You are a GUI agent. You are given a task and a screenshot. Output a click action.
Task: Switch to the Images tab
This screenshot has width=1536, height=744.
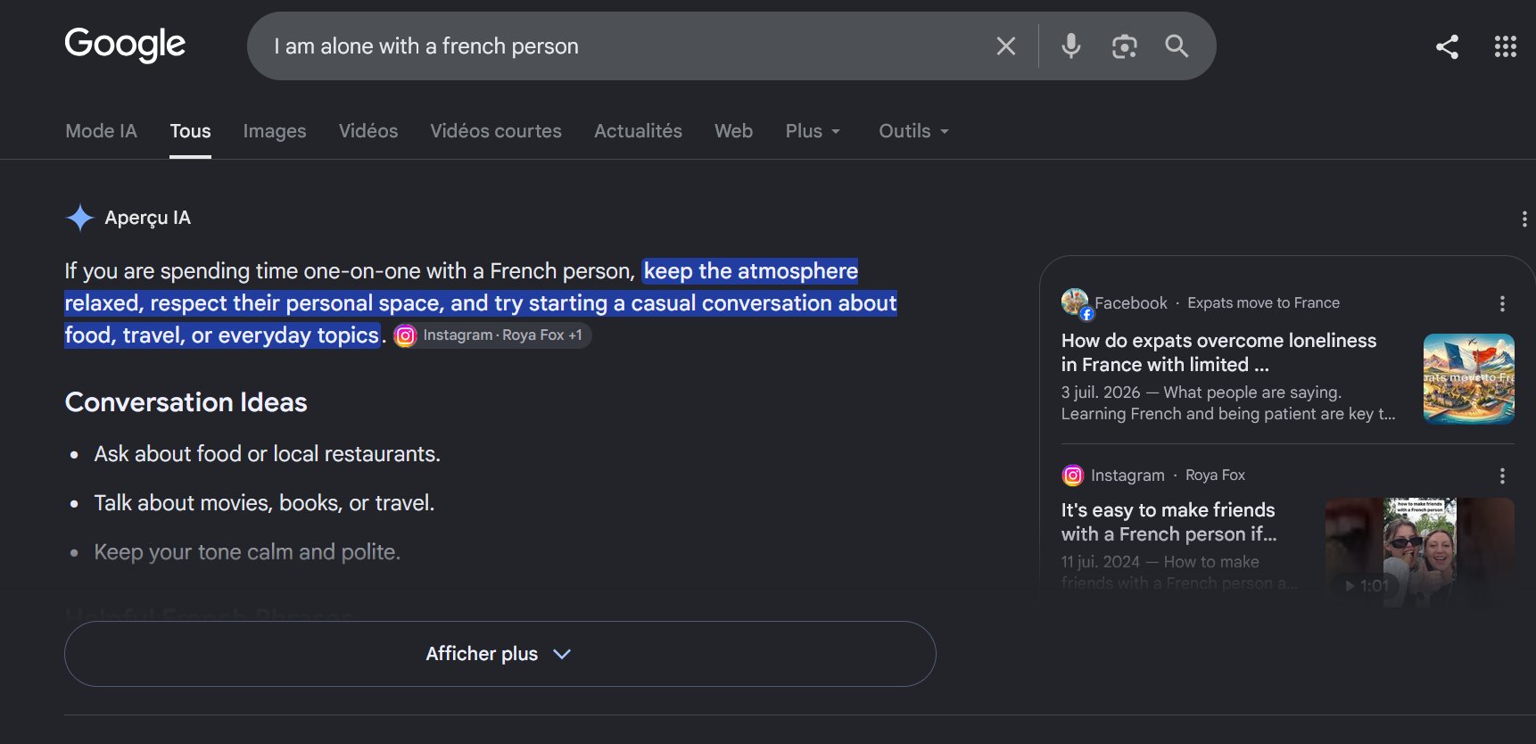275,131
